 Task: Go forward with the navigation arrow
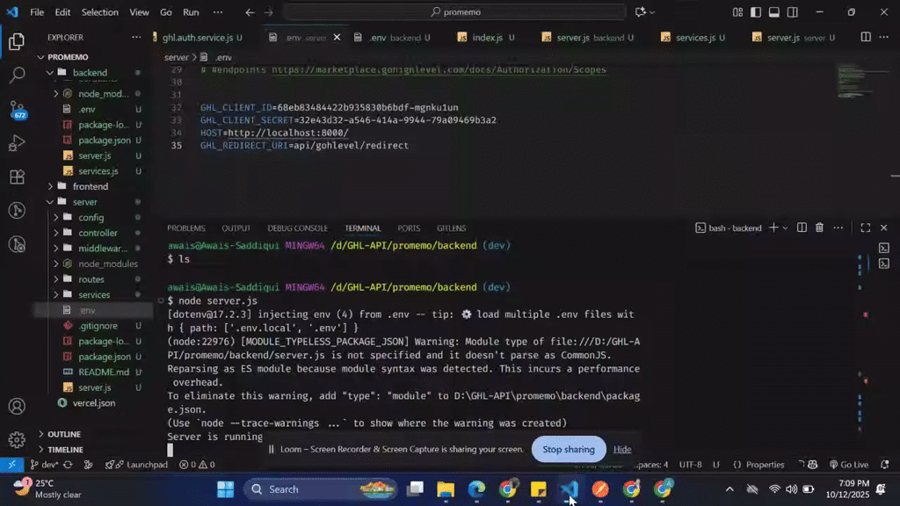pyautogui.click(x=269, y=12)
